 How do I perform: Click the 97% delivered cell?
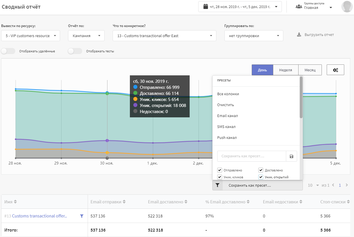[210, 216]
